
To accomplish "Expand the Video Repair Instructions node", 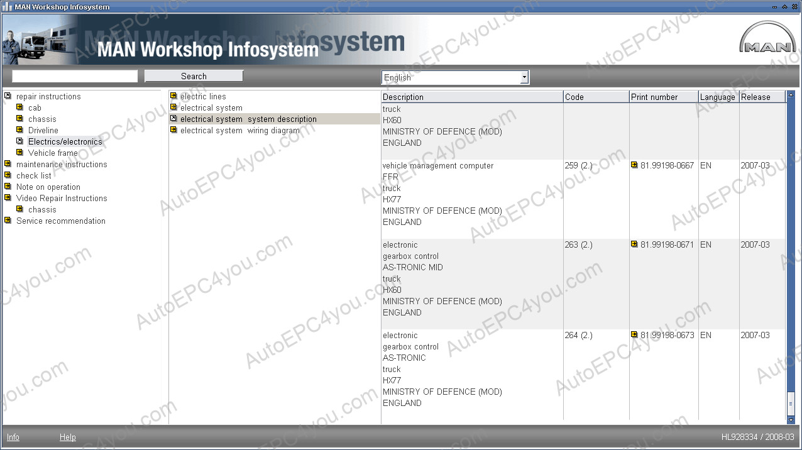I will click(x=8, y=198).
